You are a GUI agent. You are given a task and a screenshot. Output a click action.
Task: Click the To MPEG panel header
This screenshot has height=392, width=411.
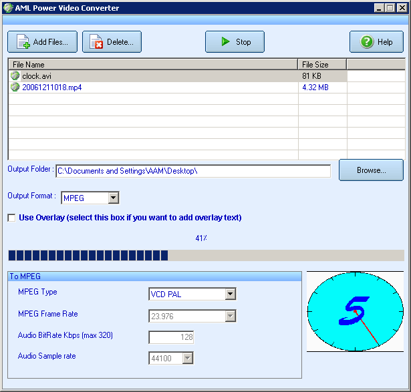(154, 276)
